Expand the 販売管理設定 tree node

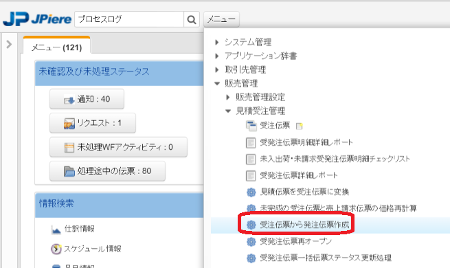pyautogui.click(x=228, y=98)
